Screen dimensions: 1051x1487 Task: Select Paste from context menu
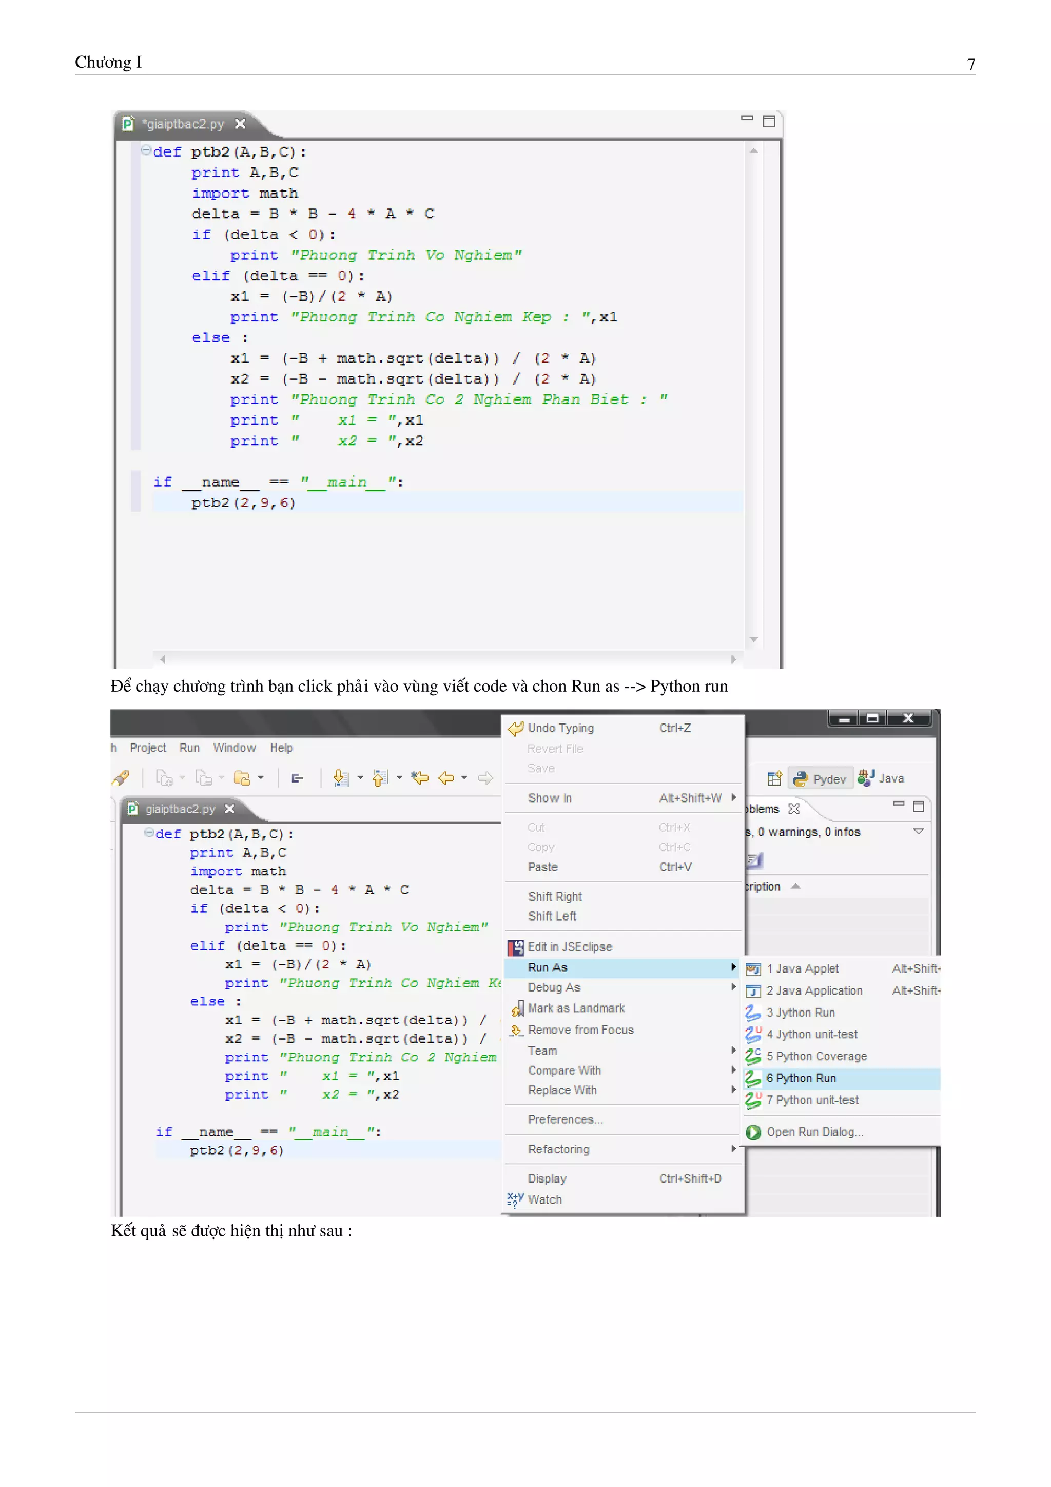pos(624,867)
